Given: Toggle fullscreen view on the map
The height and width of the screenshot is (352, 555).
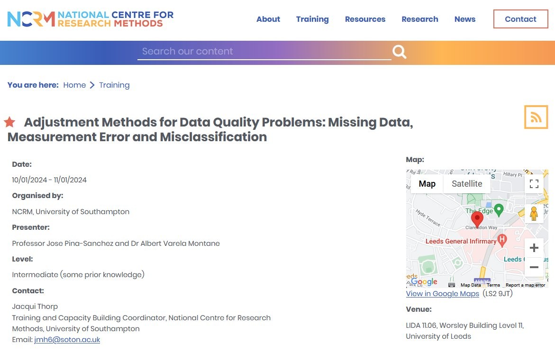Looking at the screenshot, I should point(534,184).
